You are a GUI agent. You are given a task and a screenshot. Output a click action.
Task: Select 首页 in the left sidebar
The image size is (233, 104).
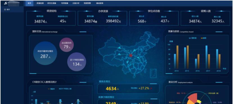click(12, 10)
